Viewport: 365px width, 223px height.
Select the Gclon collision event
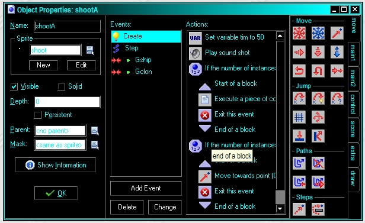[x=146, y=72]
